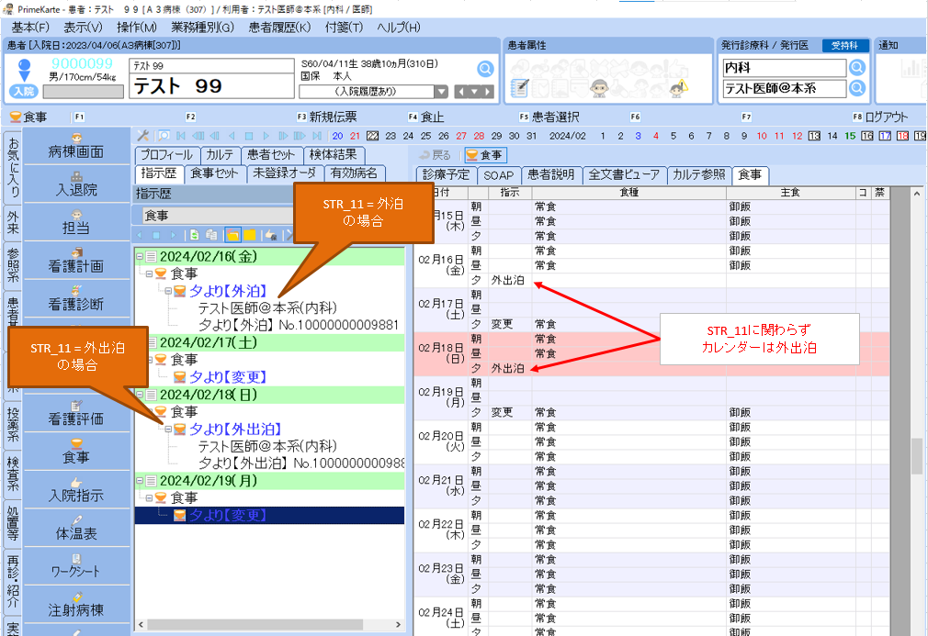Image resolution: width=928 pixels, height=636 pixels.
Task: Collapse the 夕より【外出泊】 tree node
Action: click(x=169, y=430)
